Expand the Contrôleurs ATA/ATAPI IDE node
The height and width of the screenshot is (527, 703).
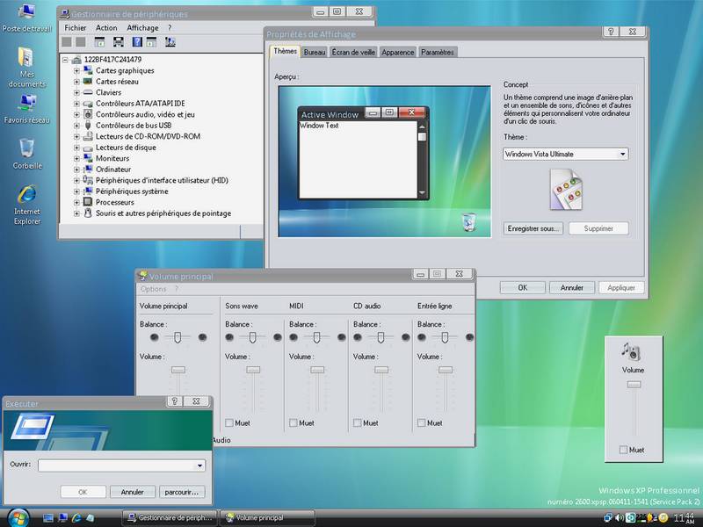tap(76, 104)
